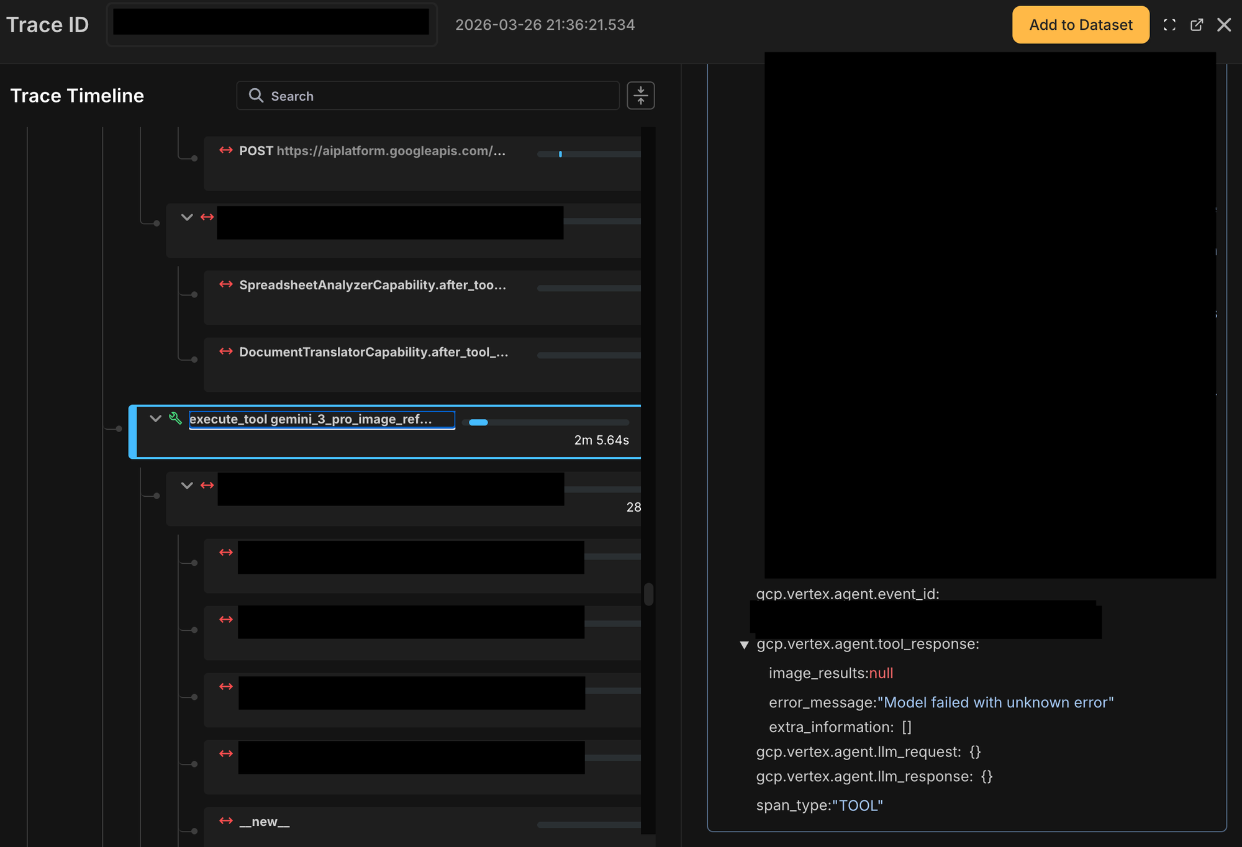This screenshot has height=847, width=1242.
Task: Click the open-in-new-window icon beside fullscreen
Action: tap(1197, 25)
